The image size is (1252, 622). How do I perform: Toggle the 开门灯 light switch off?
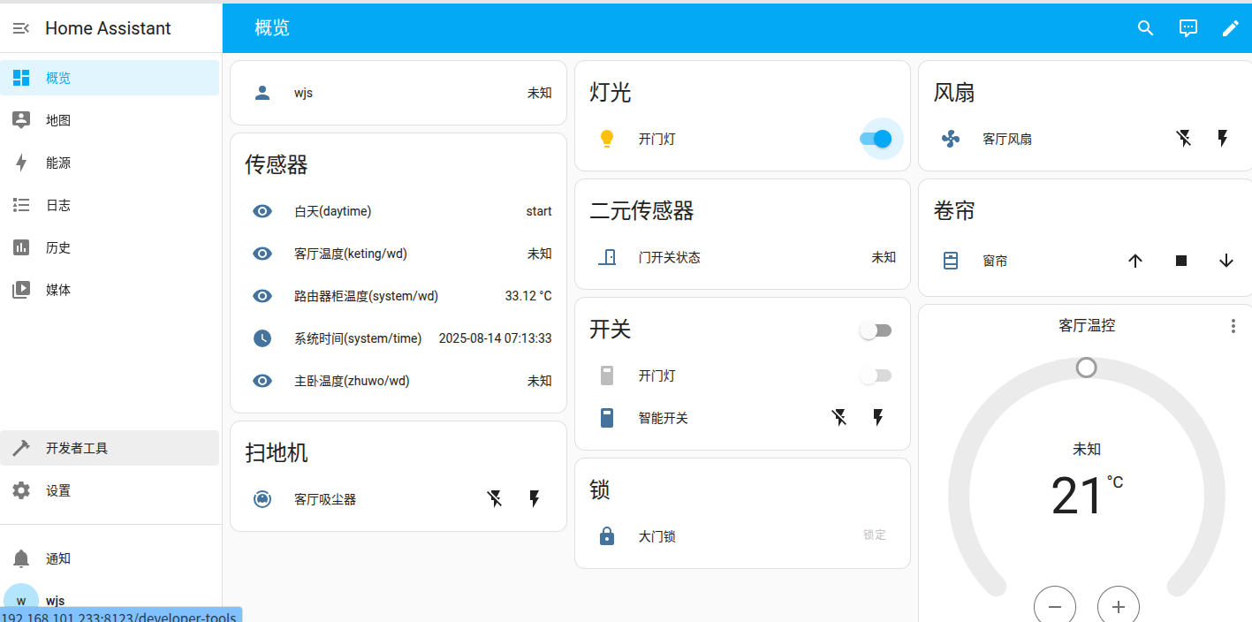pyautogui.click(x=876, y=139)
